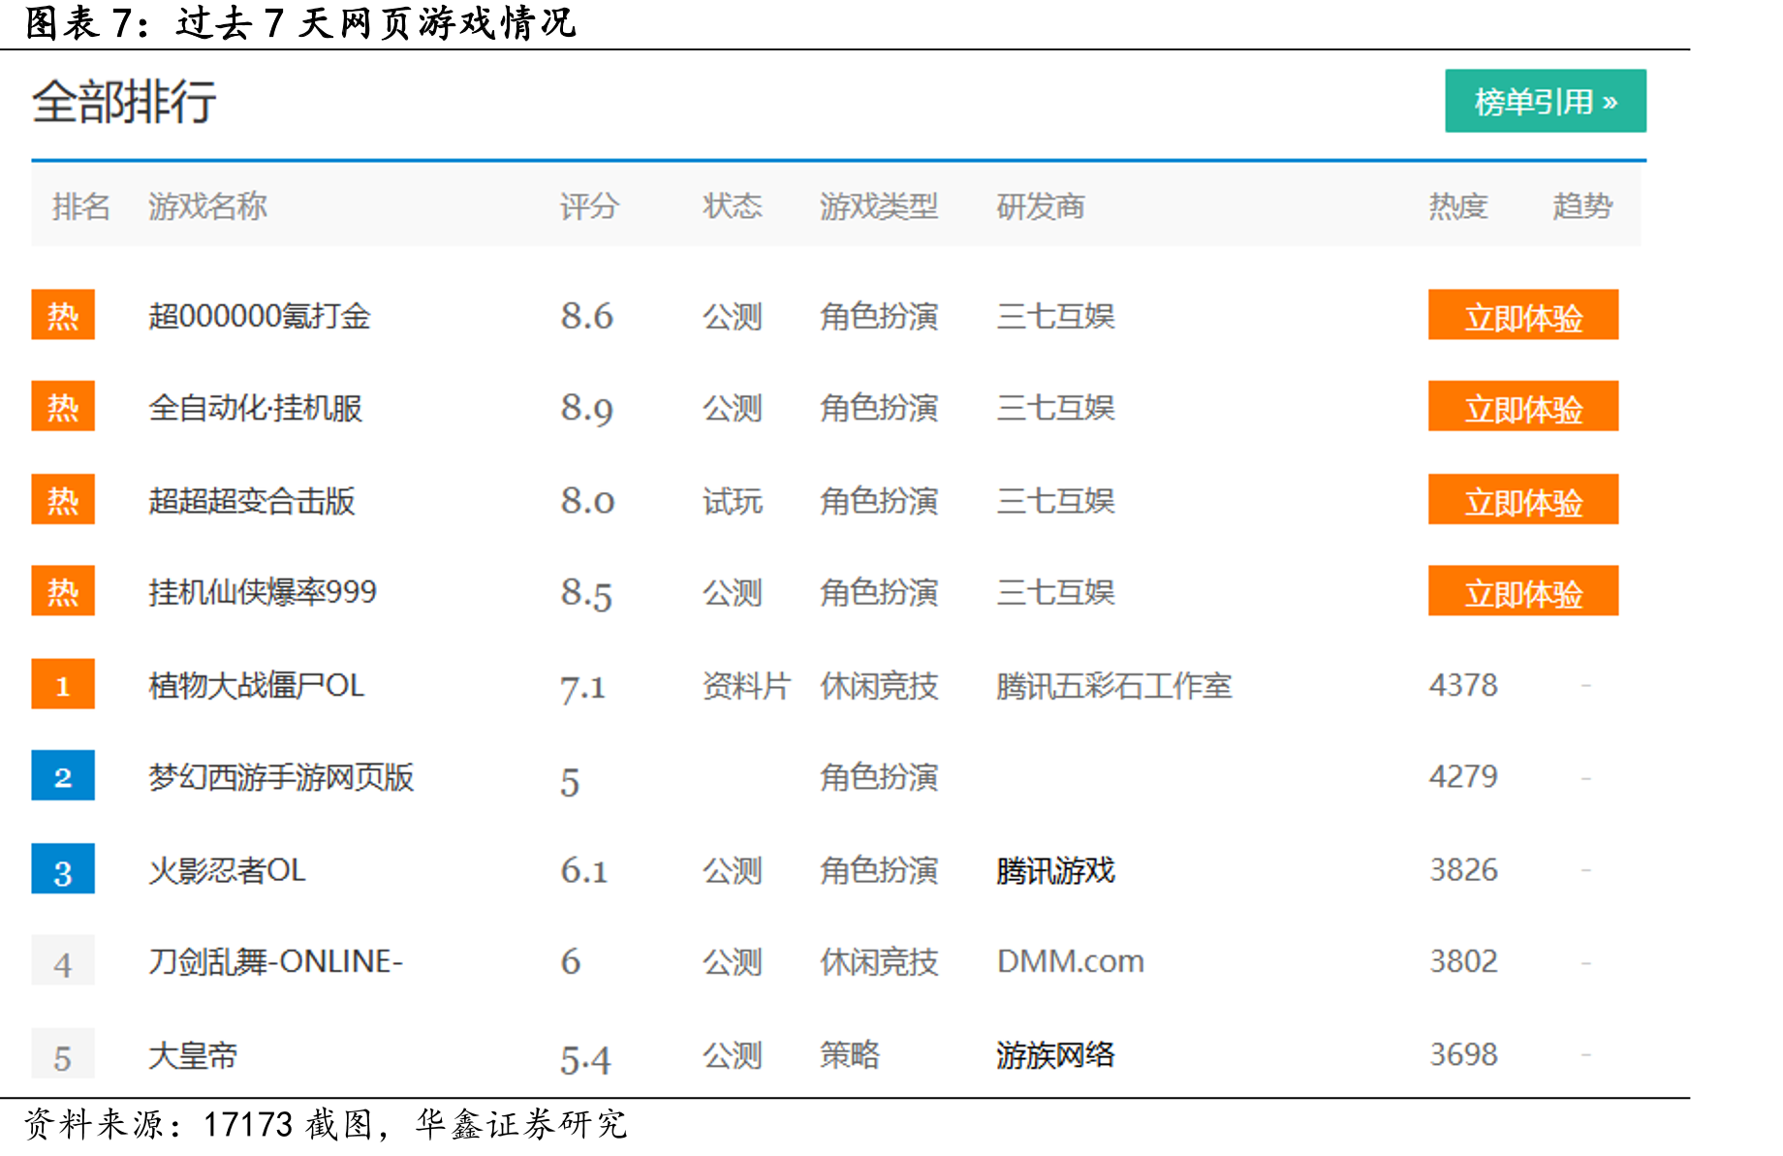Click 立即体验 for 挂机仙侠爆率999

1522,591
